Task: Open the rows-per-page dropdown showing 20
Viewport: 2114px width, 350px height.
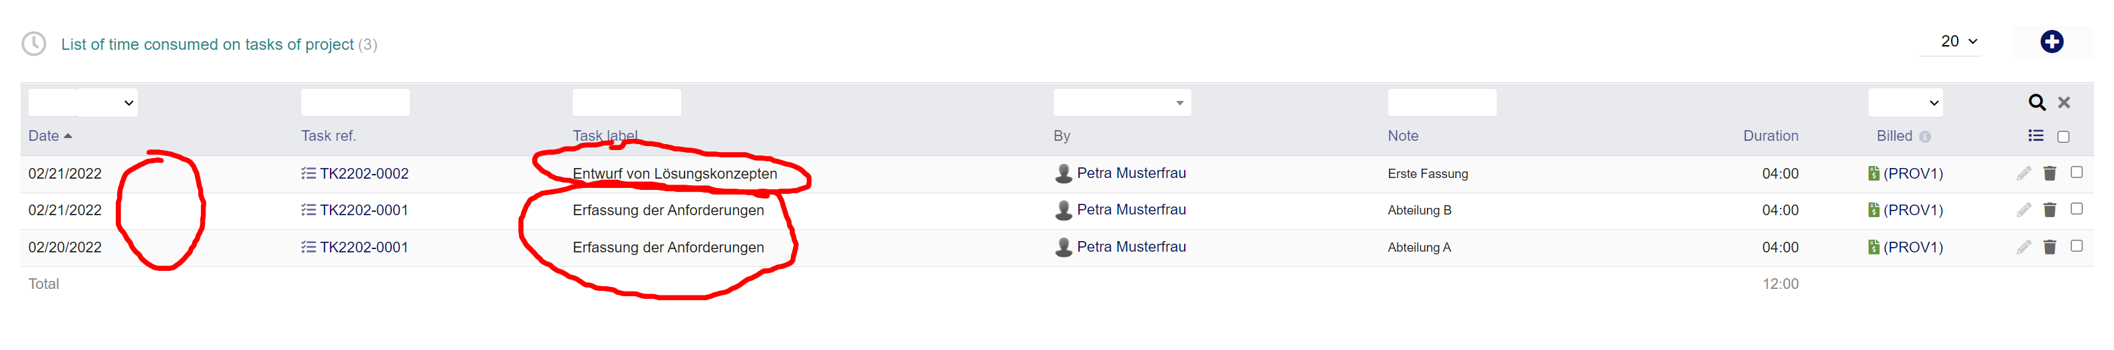Action: pyautogui.click(x=1959, y=42)
